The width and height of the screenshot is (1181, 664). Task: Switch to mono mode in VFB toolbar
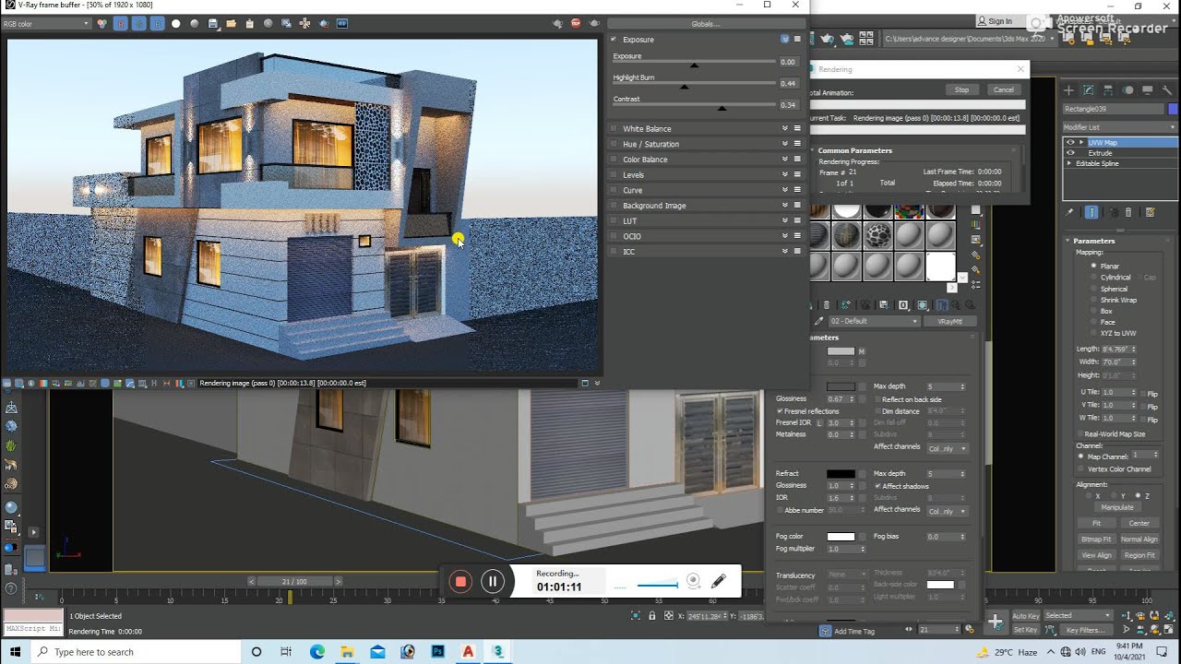(x=194, y=24)
